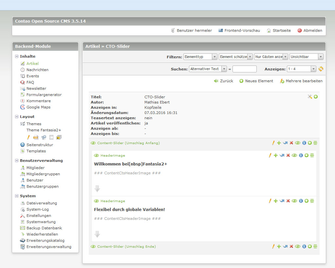Go to Dateiverwaltung in the System menu
Viewport: 335px width, 268px height.
[42, 203]
